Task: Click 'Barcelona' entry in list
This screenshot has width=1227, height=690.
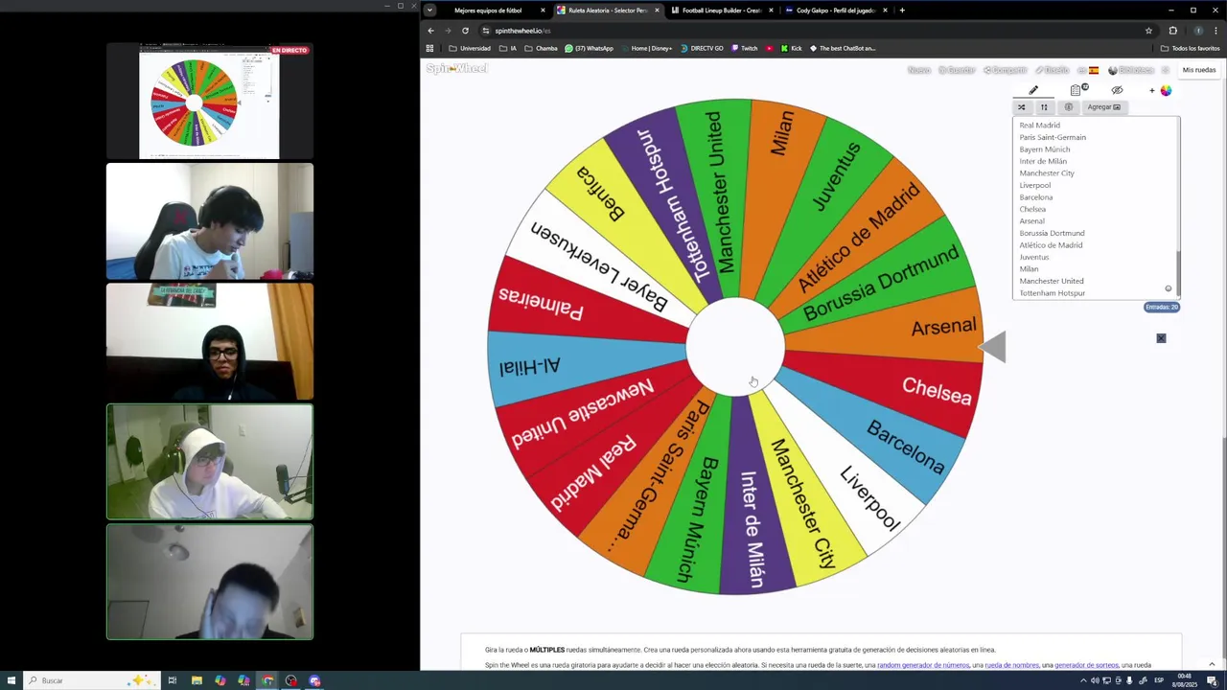Action: pyautogui.click(x=1035, y=197)
